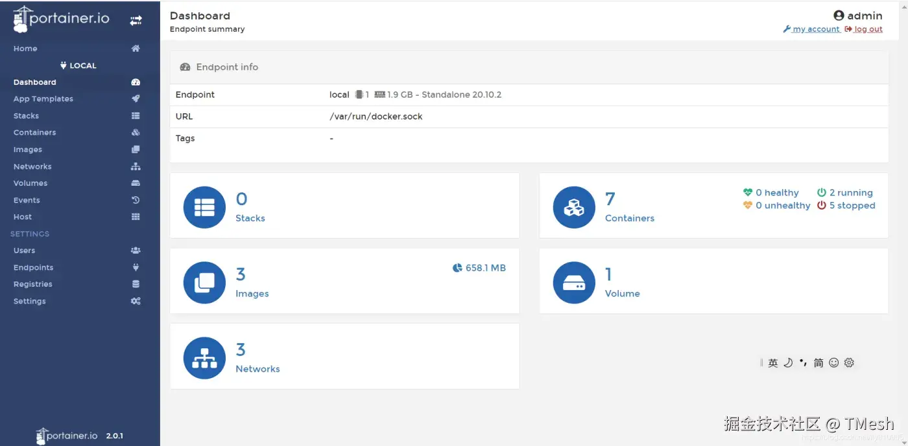Image resolution: width=908 pixels, height=446 pixels.
Task: Click the Registries database icon
Action: [x=136, y=284]
